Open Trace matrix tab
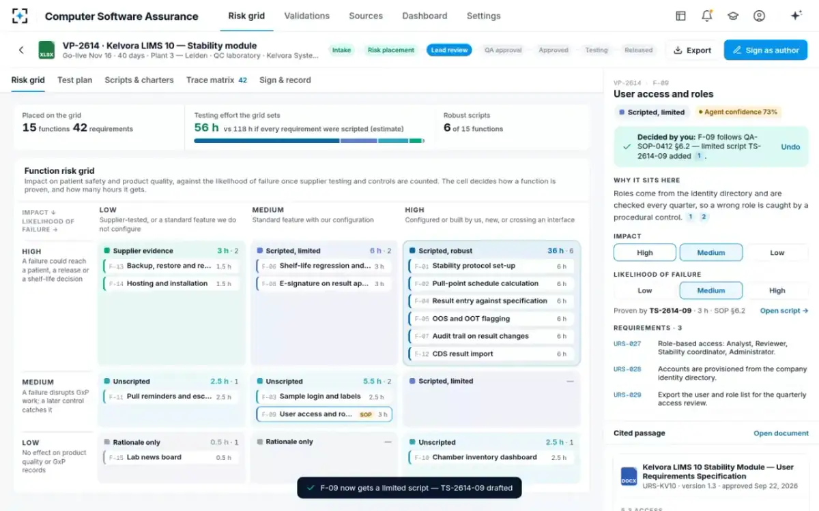This screenshot has width=819, height=511. click(216, 80)
